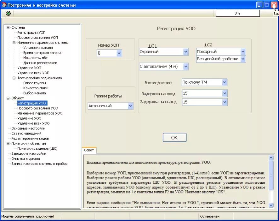This screenshot has width=279, height=221.
Task: Click the Совет panel scrollbar thumb
Action: click(x=271, y=175)
